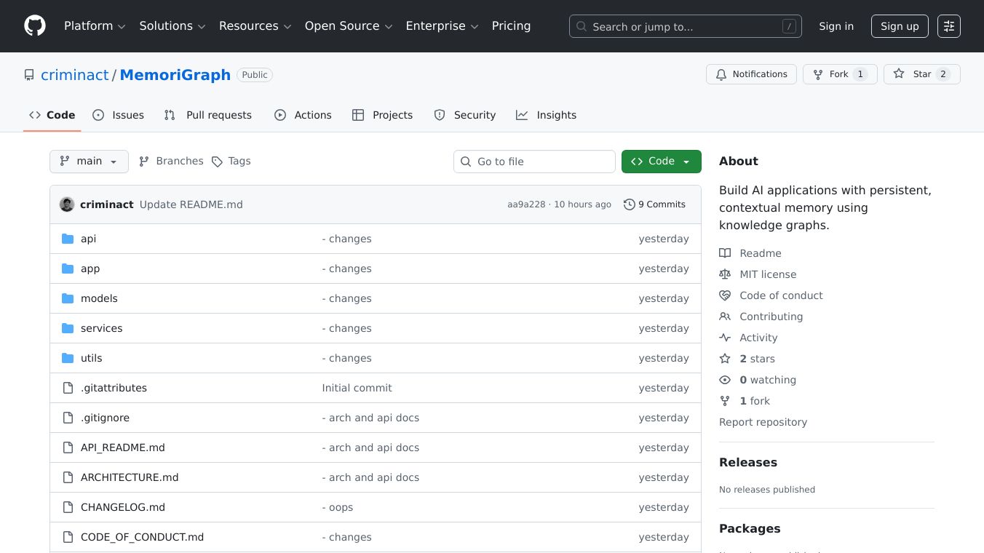This screenshot has height=553, width=984.
Task: Click the Activity pulse icon
Action: point(725,338)
